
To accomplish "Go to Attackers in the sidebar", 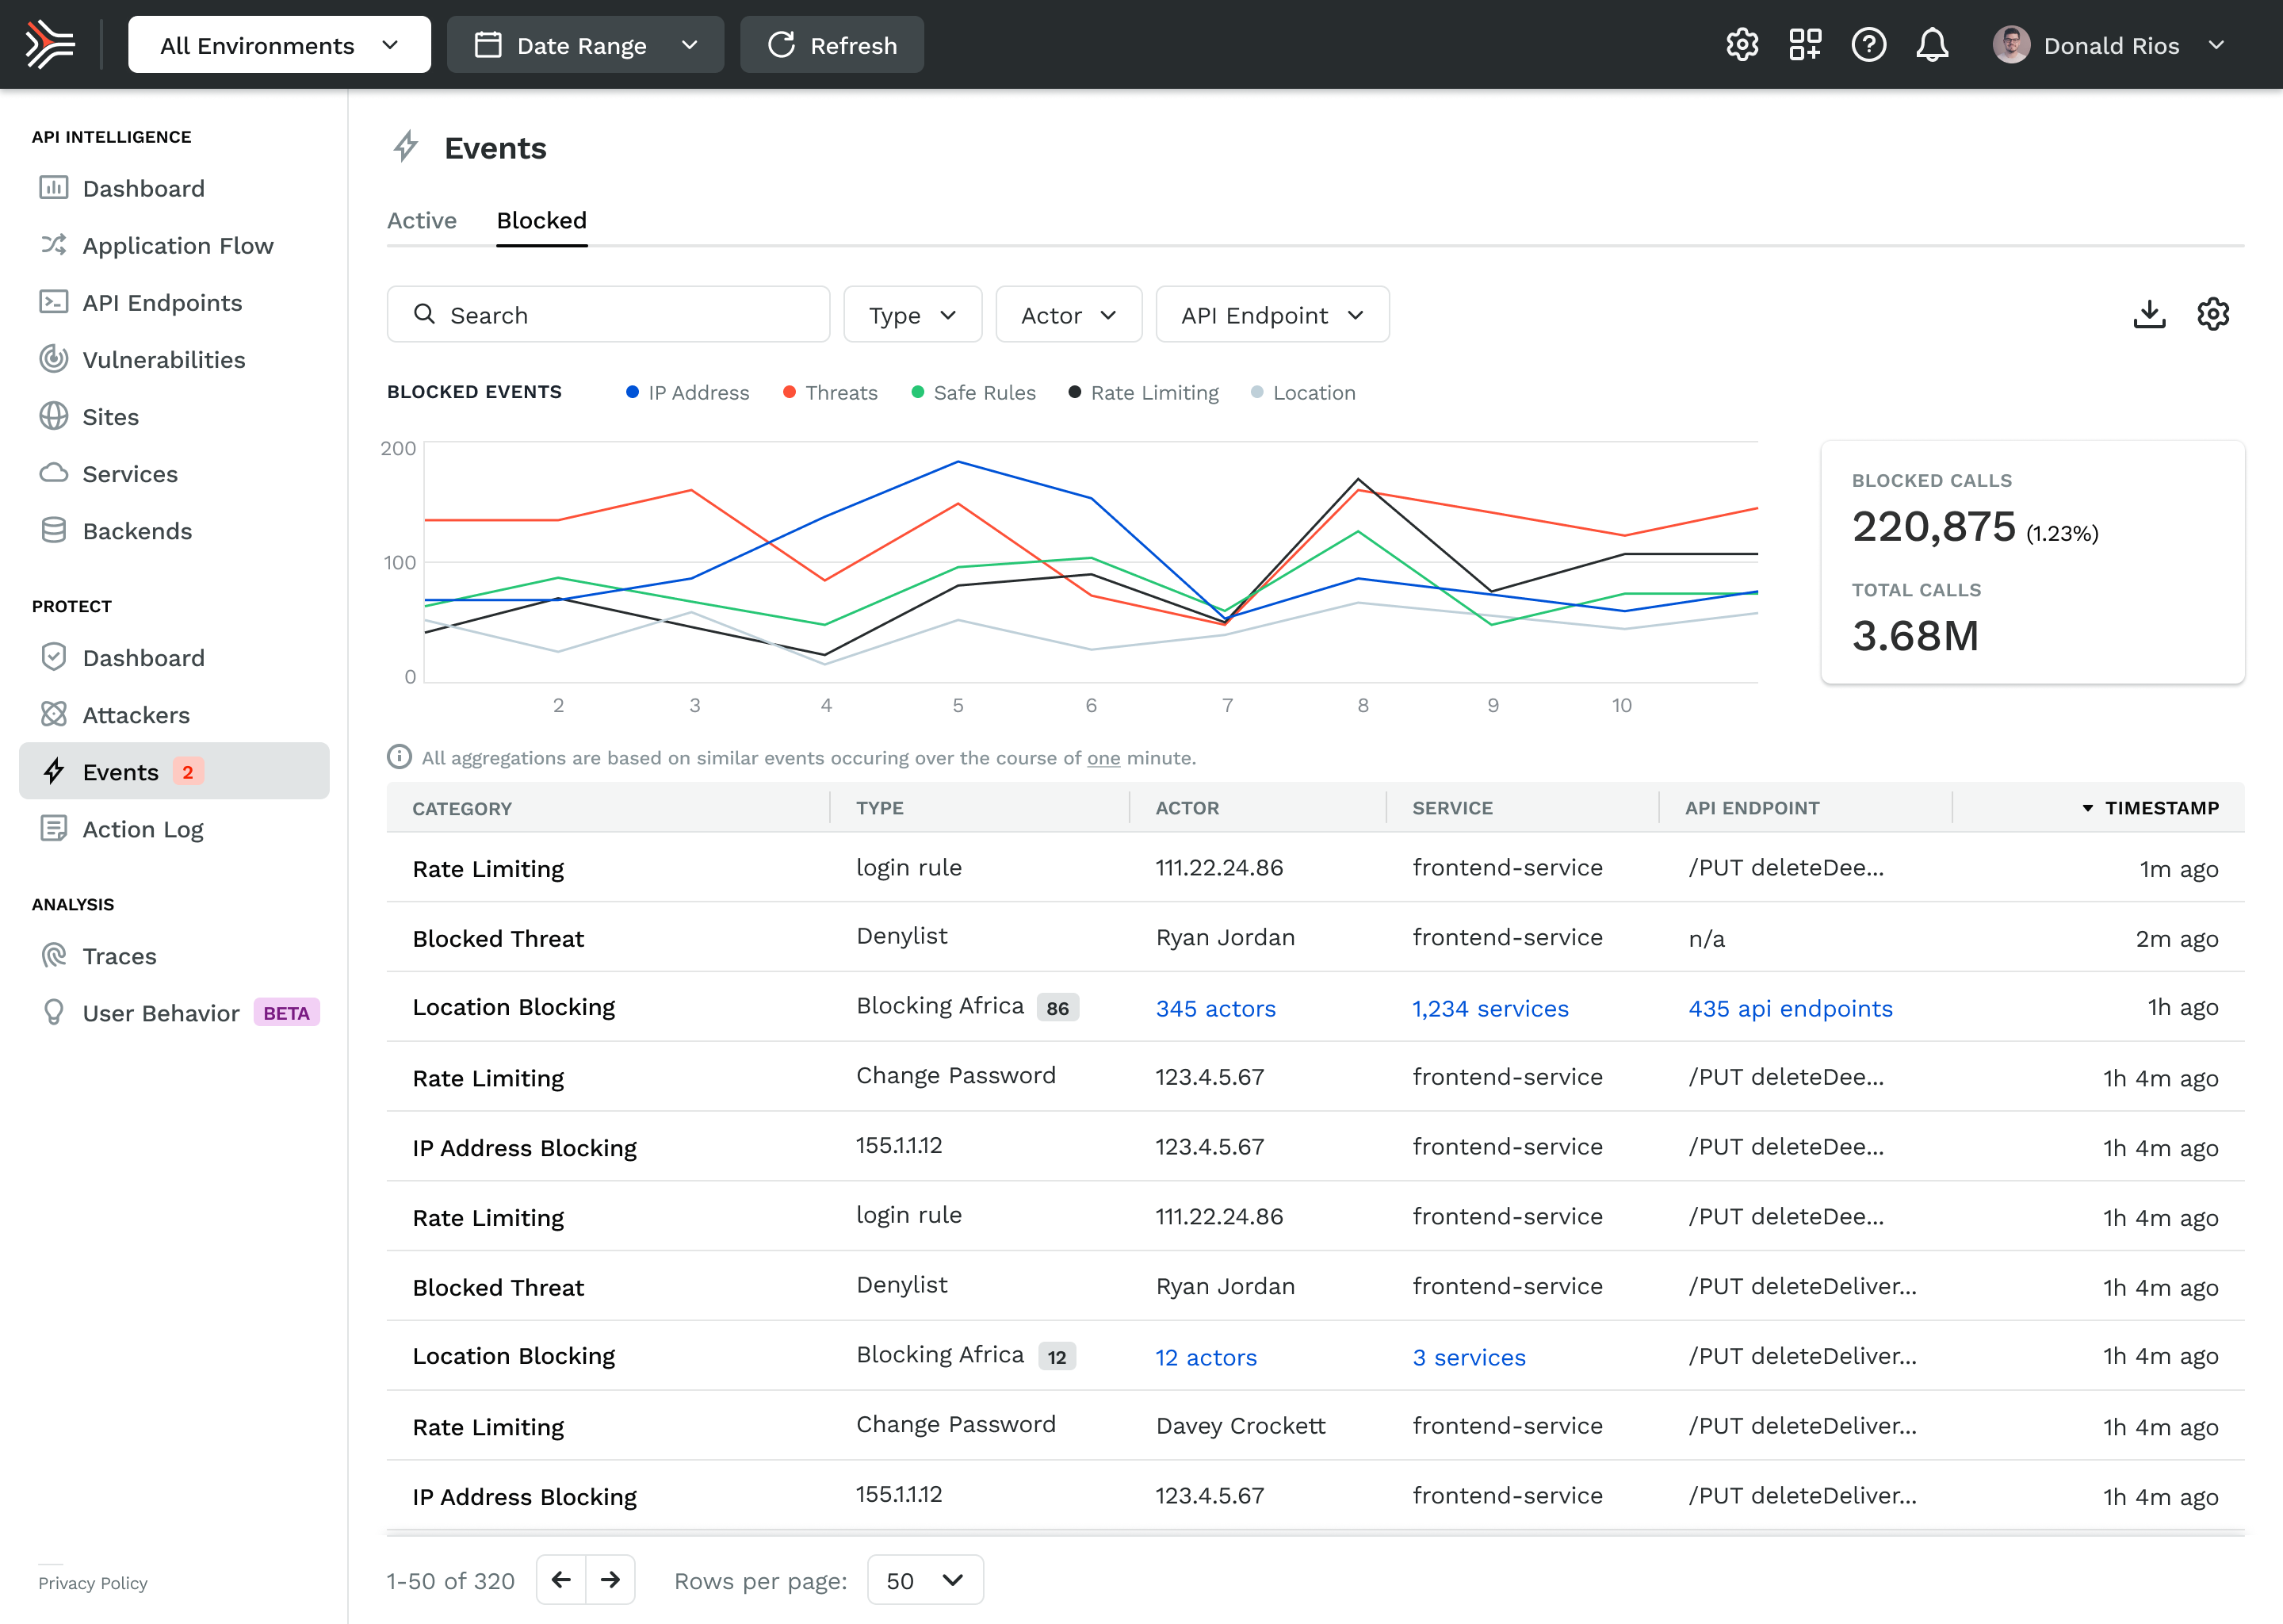I will click(136, 715).
